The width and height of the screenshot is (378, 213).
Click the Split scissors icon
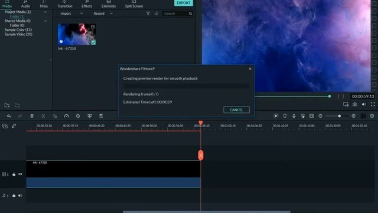43,116
